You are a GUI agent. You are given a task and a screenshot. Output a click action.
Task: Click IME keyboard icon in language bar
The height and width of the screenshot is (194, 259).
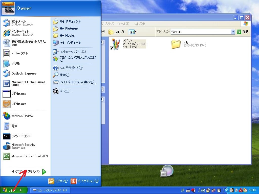188,191
